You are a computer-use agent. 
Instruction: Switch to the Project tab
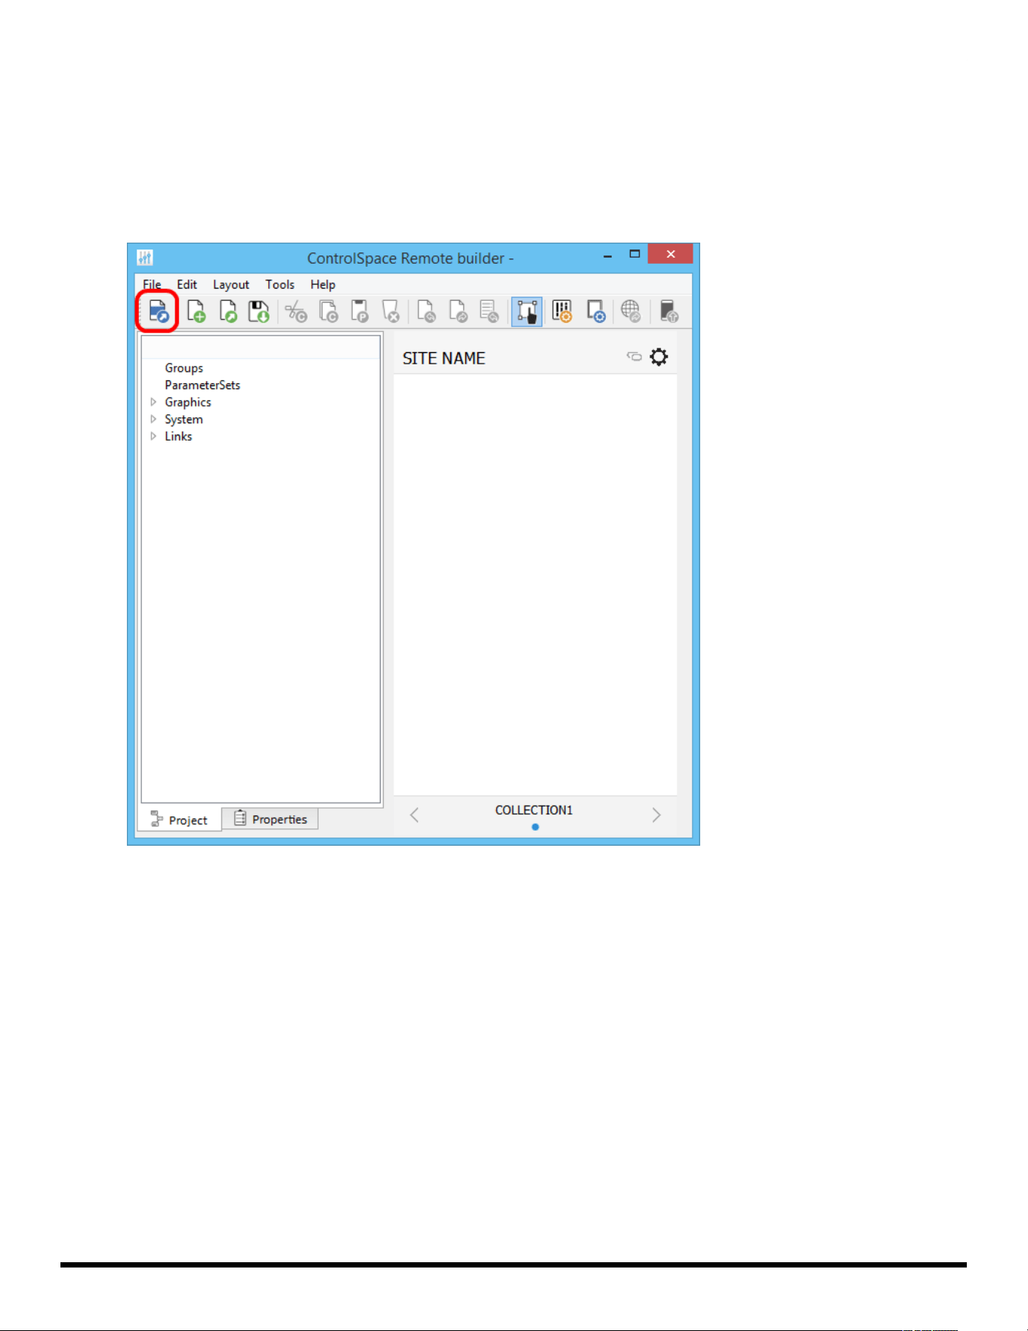[x=179, y=819]
